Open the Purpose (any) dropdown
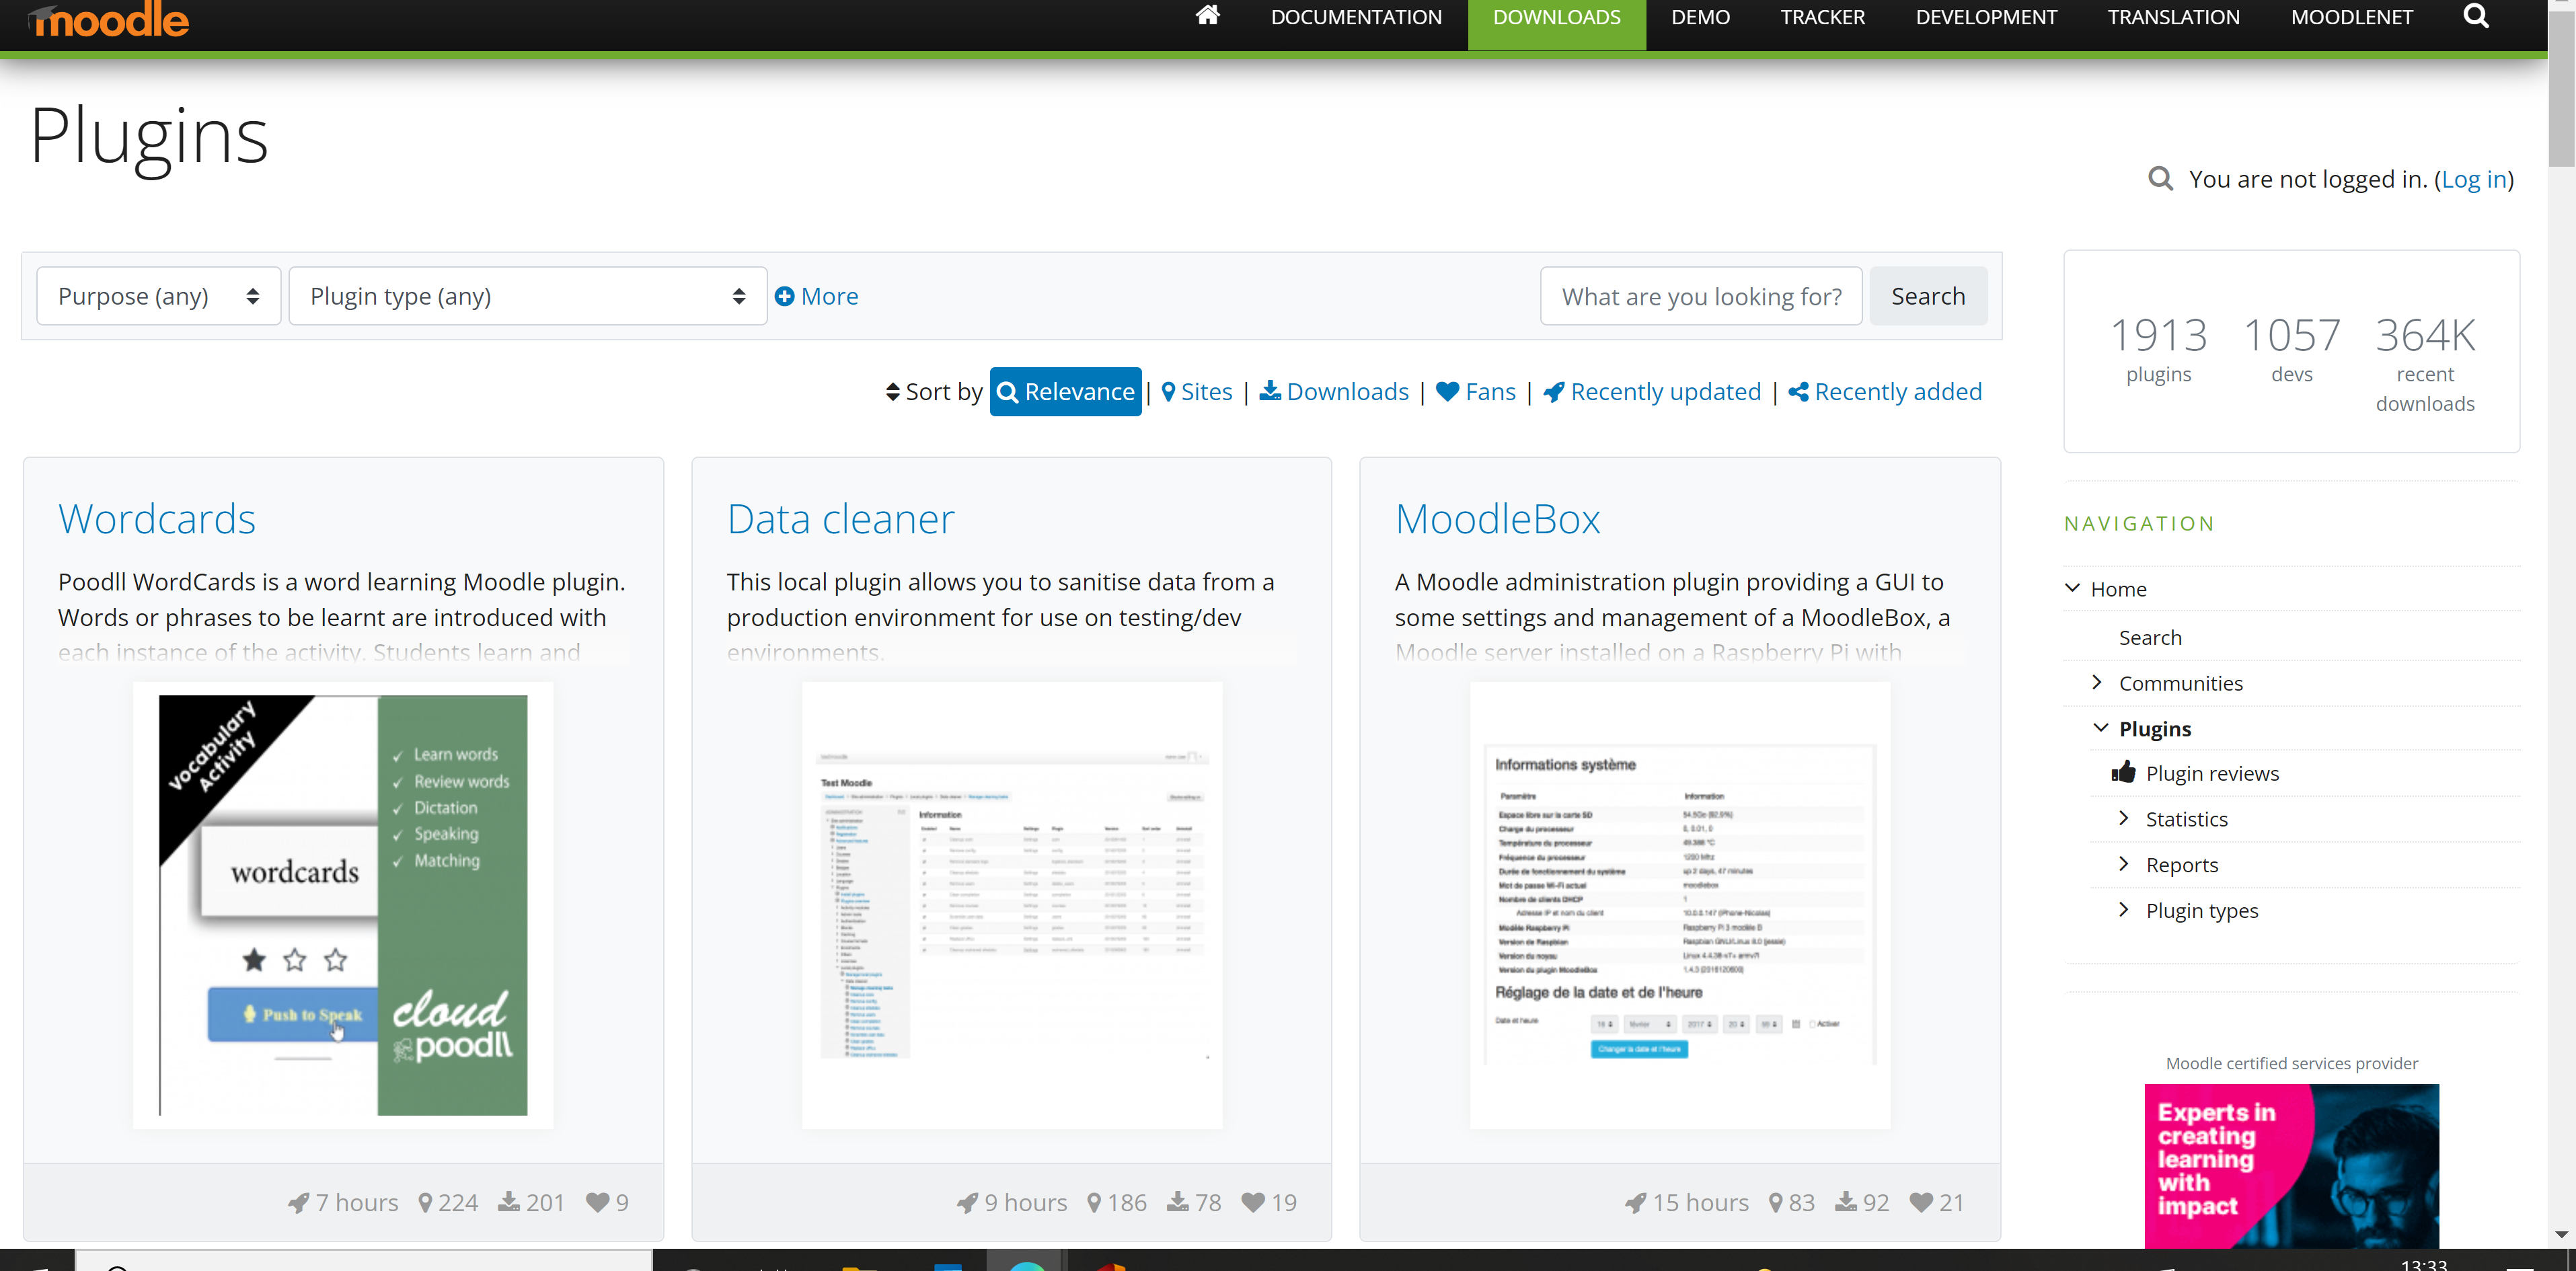This screenshot has height=1271, width=2576. click(x=158, y=296)
